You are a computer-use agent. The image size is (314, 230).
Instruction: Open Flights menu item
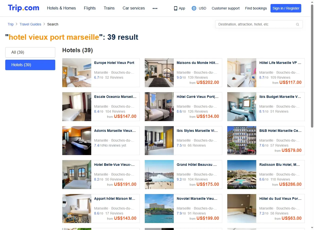(x=90, y=8)
